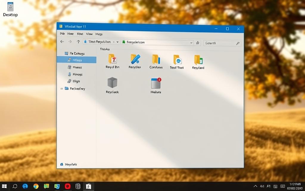Click the Heyfals status bar text

(71, 164)
